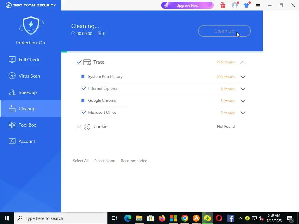Open the notification center icon

coord(290,218)
